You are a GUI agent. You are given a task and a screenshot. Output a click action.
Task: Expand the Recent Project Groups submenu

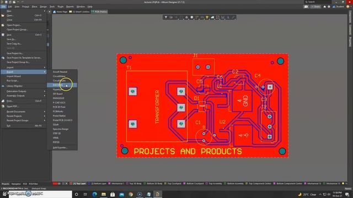(23, 120)
